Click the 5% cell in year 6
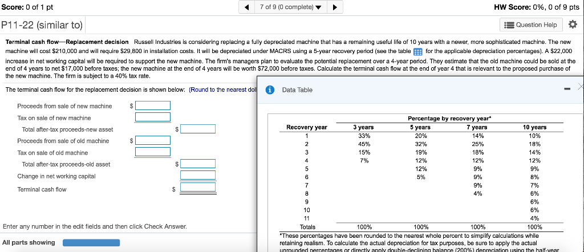The image size is (584, 252). pos(421,177)
